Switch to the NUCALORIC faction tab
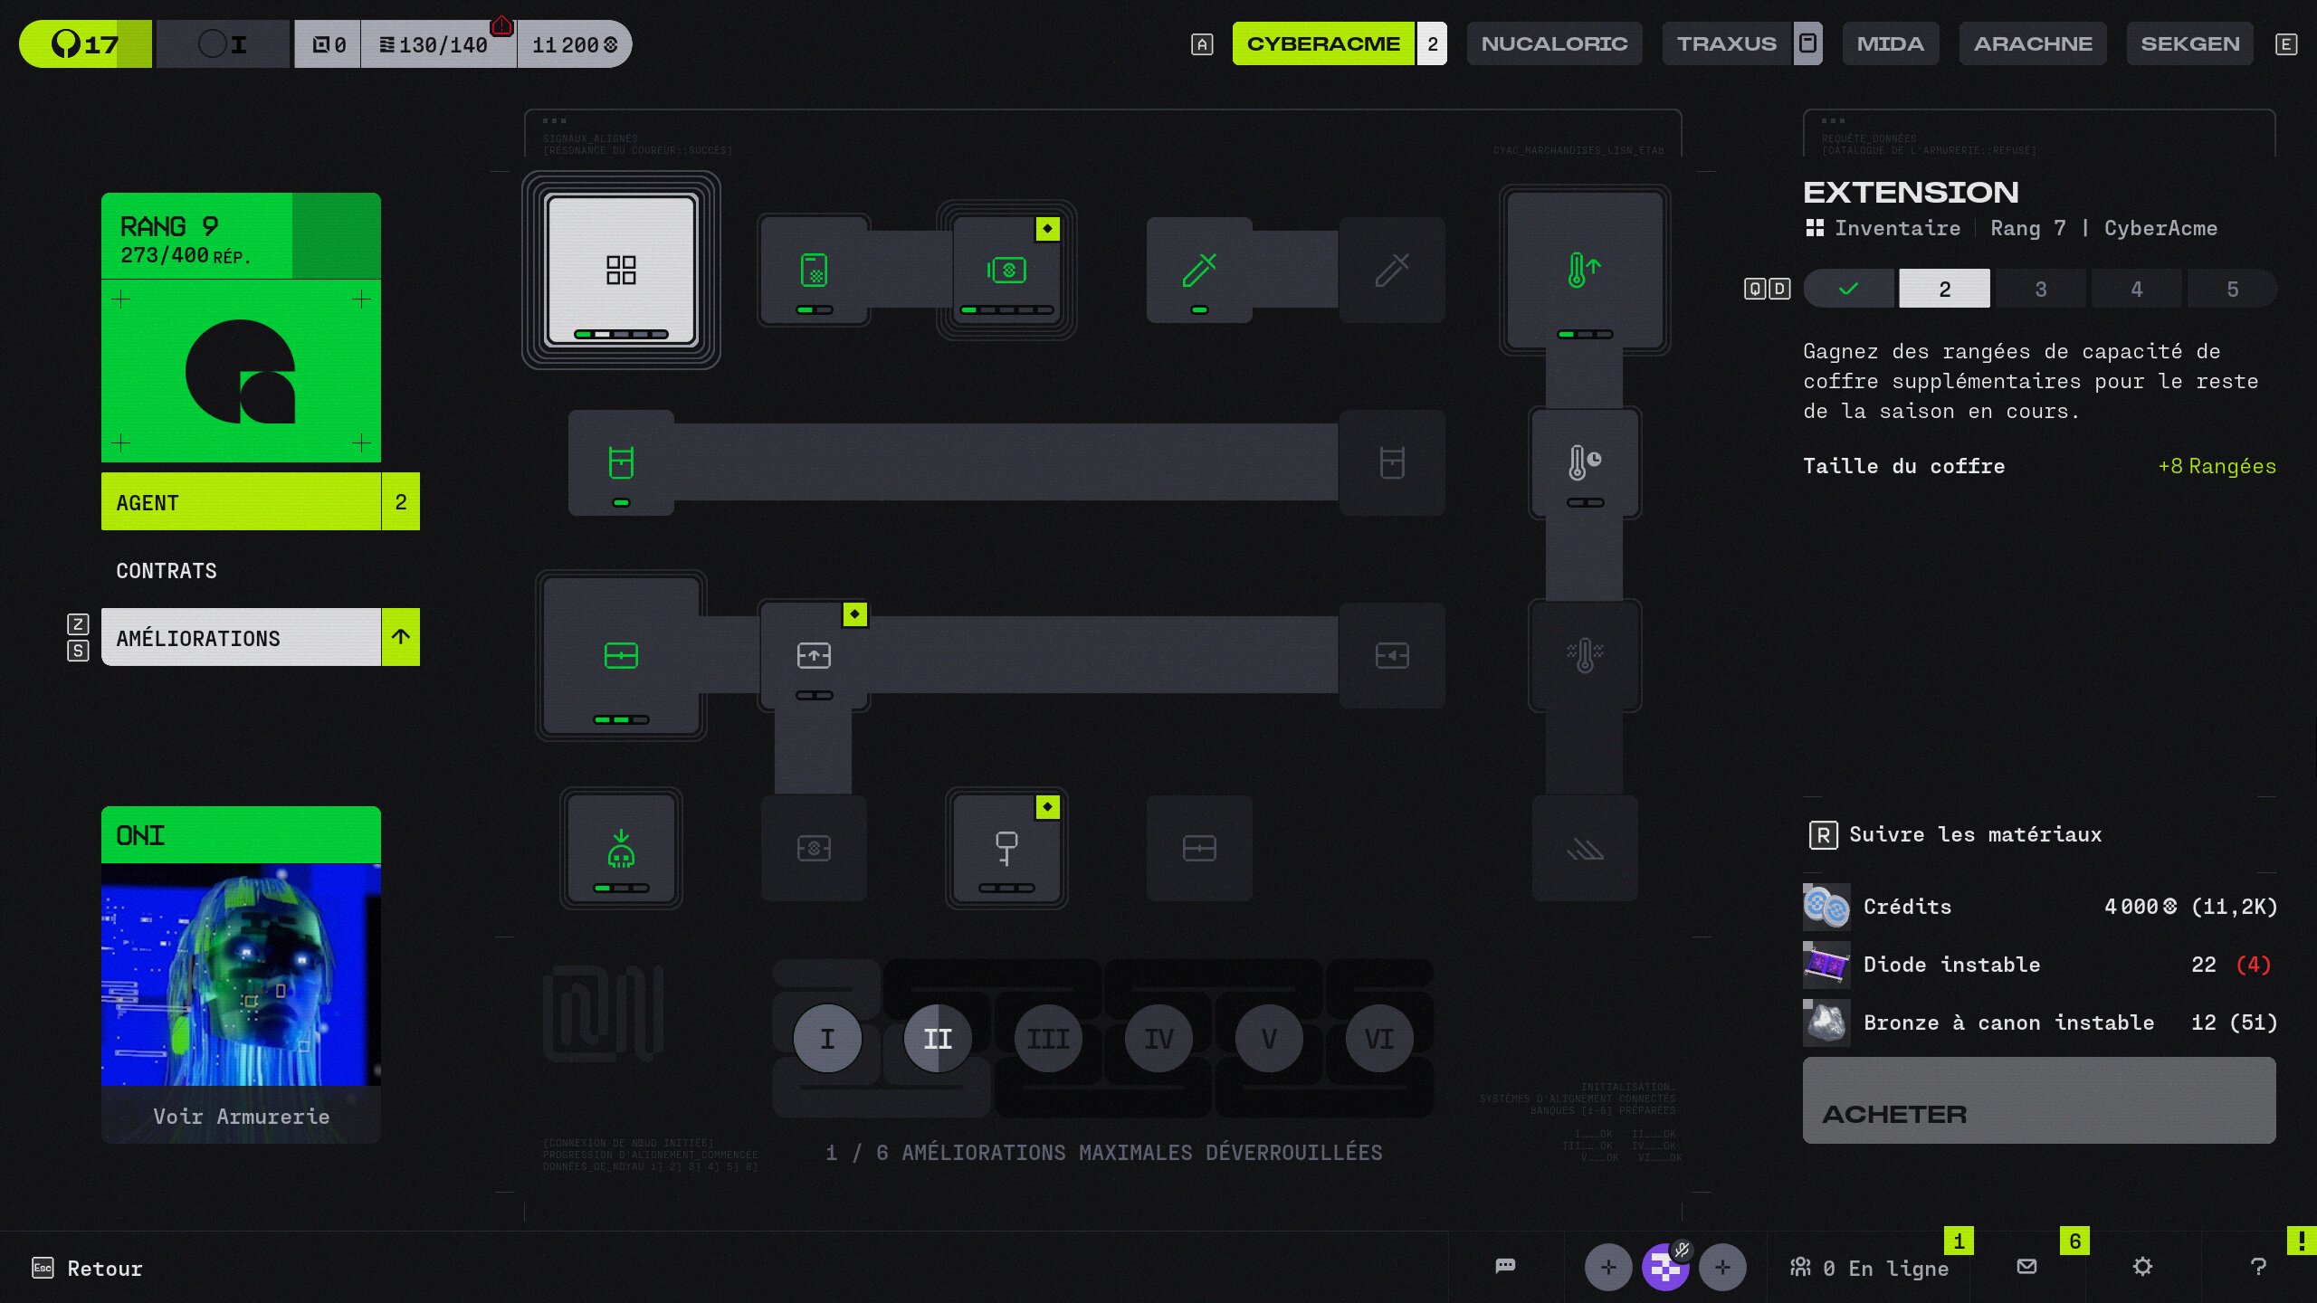The image size is (2317, 1303). 1554,43
